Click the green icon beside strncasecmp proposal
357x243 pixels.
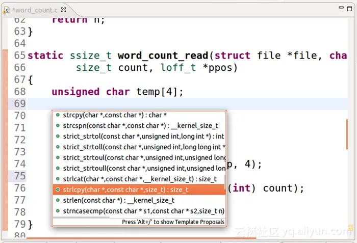point(58,211)
